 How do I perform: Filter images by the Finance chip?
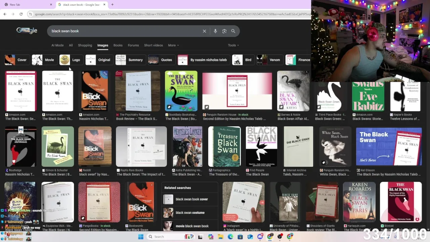point(298,60)
